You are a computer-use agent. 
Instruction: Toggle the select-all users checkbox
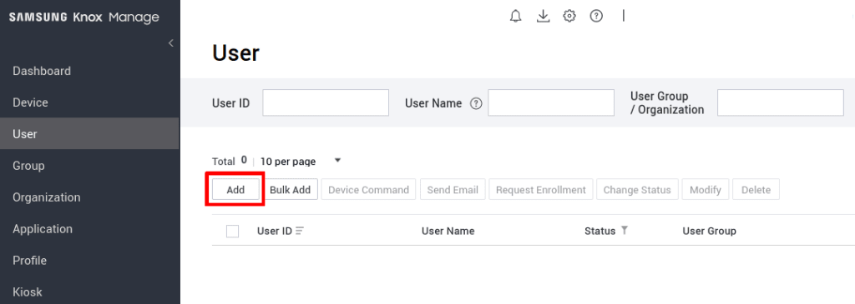click(x=232, y=232)
